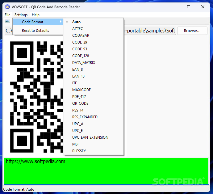This screenshot has height=194, width=213.
Task: Minimize the QR Code Reader window
Action: pos(175,7)
